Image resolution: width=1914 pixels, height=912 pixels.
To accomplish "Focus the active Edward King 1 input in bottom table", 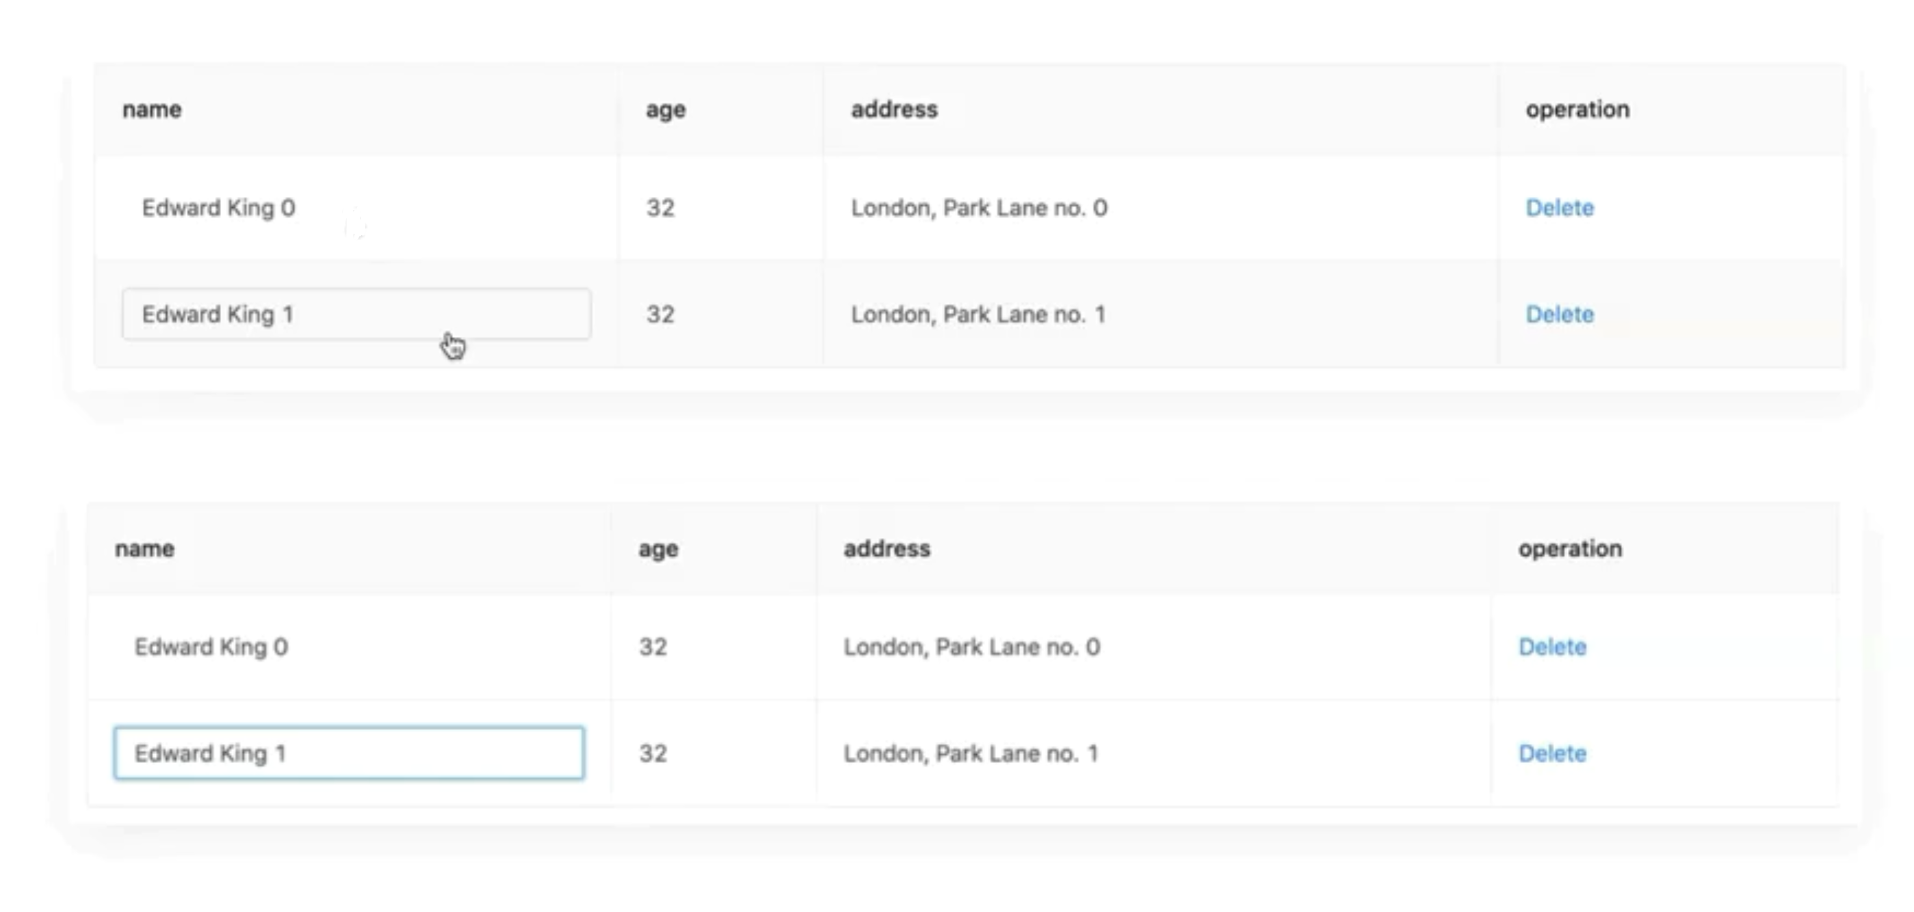I will pos(348,753).
